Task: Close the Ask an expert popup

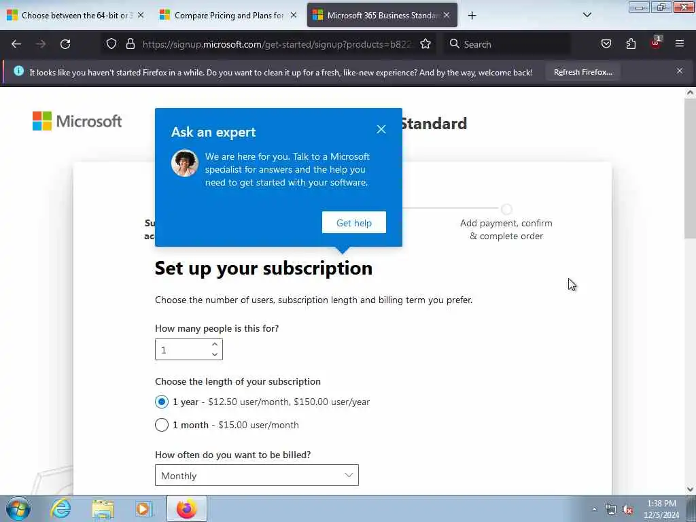Action: coord(381,129)
